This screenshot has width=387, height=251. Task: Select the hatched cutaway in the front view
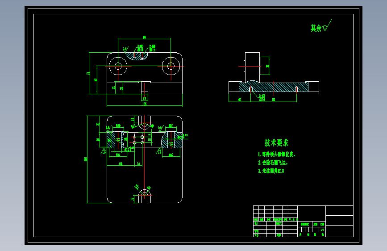pos(137,55)
